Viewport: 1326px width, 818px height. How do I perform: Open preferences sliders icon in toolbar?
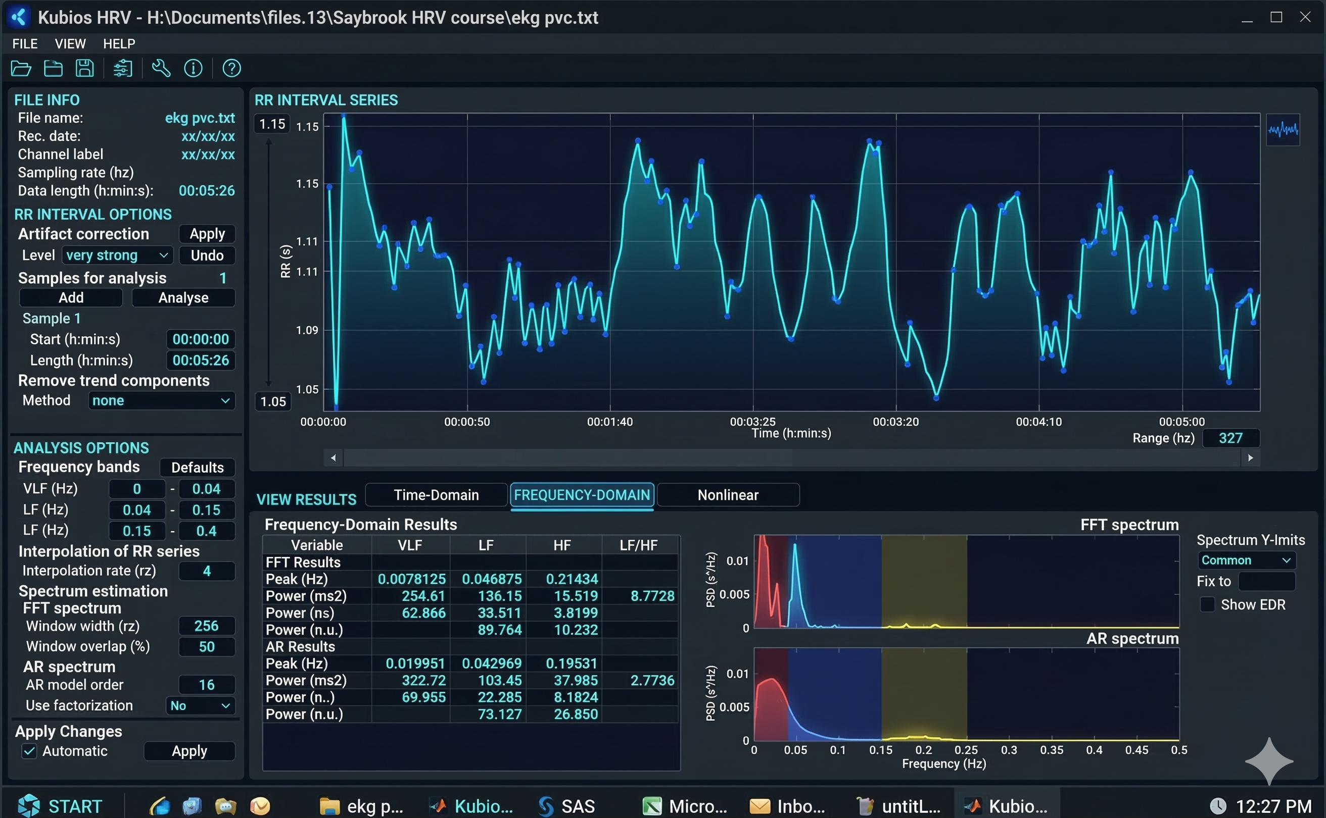pyautogui.click(x=122, y=68)
